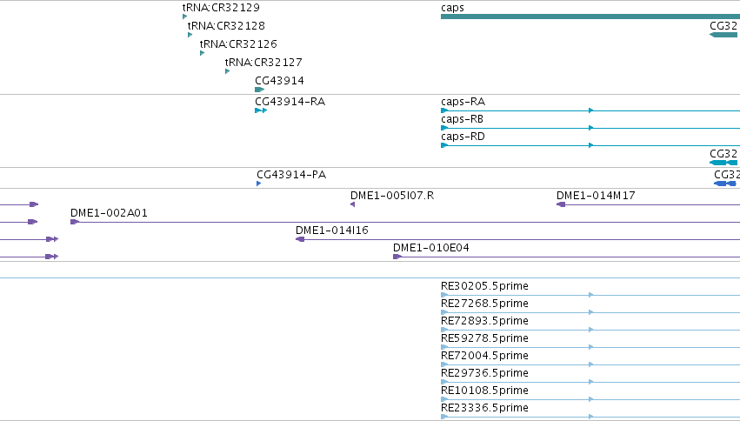Click the caps-RA second exon marker
This screenshot has width=740, height=421.
pos(590,110)
